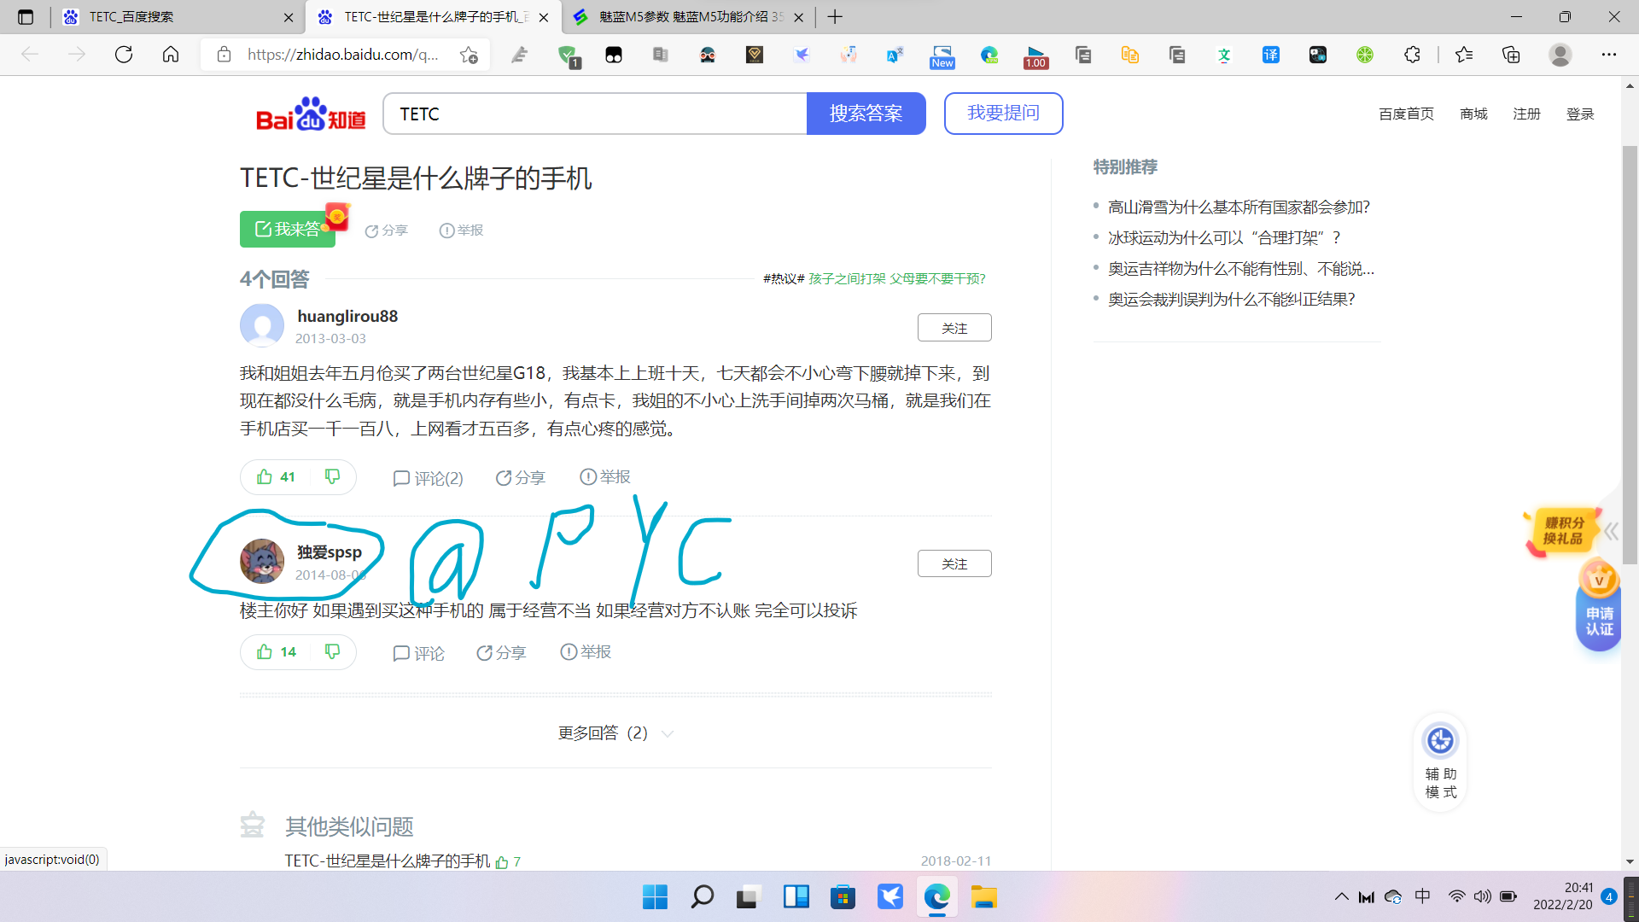Open 百度首页 link
1639x922 pixels.
pos(1406,114)
